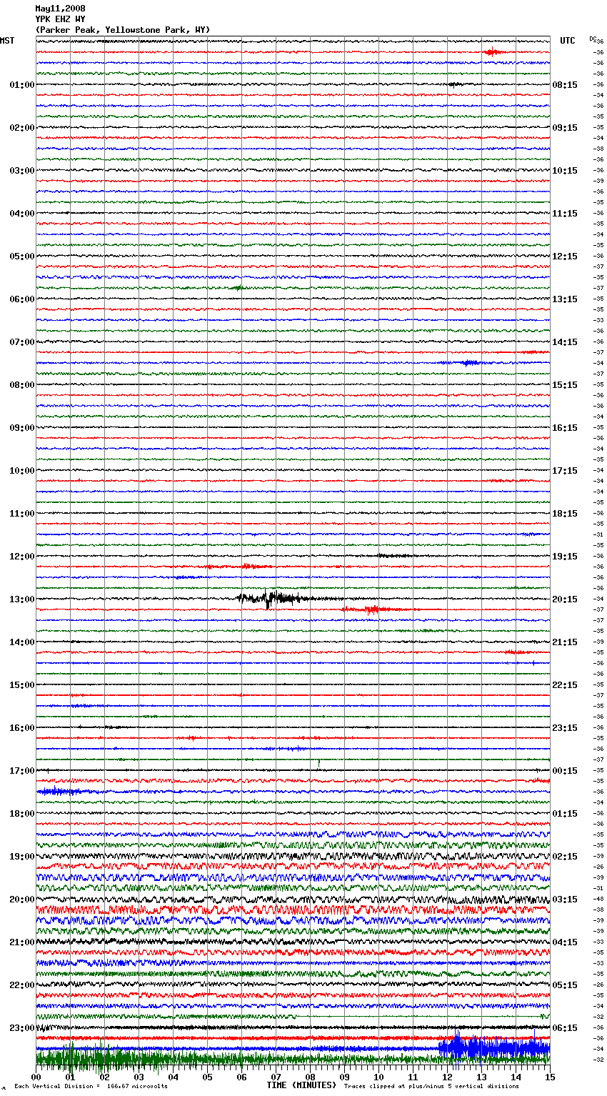Click the 00:15 UTC time label
Image resolution: width=607 pixels, height=1096 pixels.
(565, 771)
